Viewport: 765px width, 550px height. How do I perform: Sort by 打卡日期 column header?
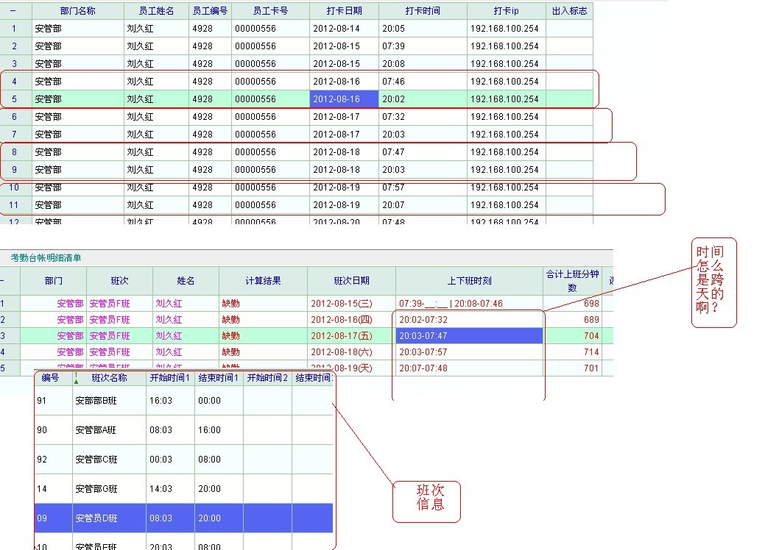click(344, 11)
